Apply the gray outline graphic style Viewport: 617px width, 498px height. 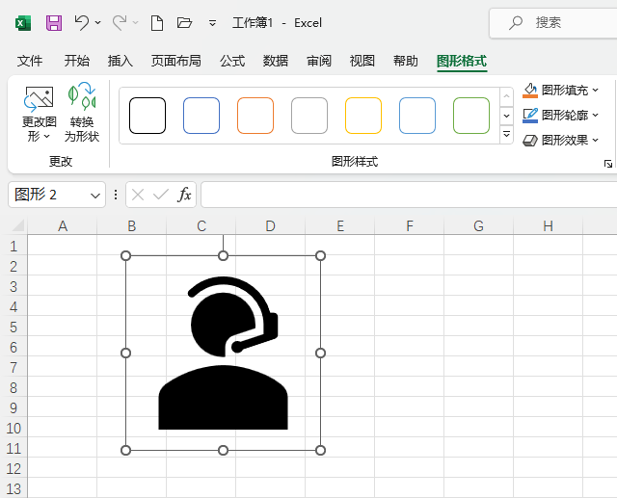[309, 116]
